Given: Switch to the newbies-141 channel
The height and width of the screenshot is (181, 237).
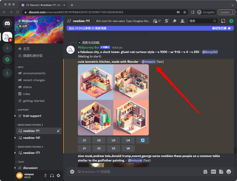Looking at the screenshot, I should click(x=31, y=138).
